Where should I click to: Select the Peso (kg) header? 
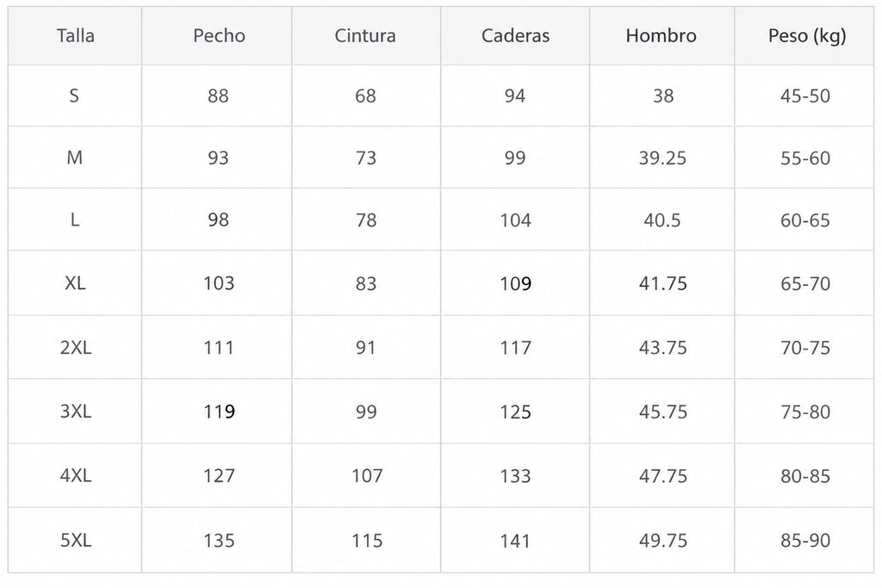[806, 36]
